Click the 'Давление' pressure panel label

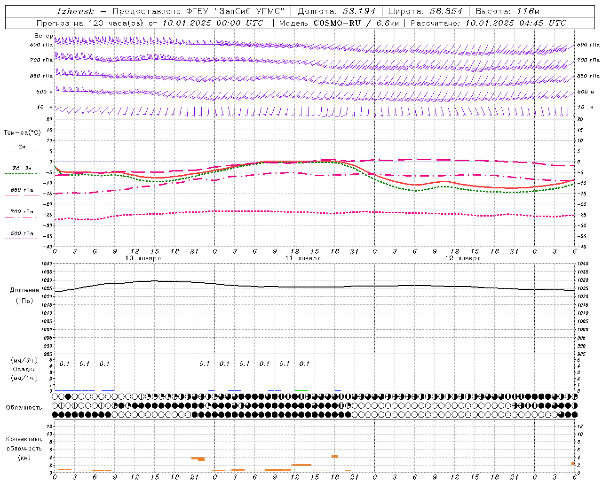(x=24, y=290)
